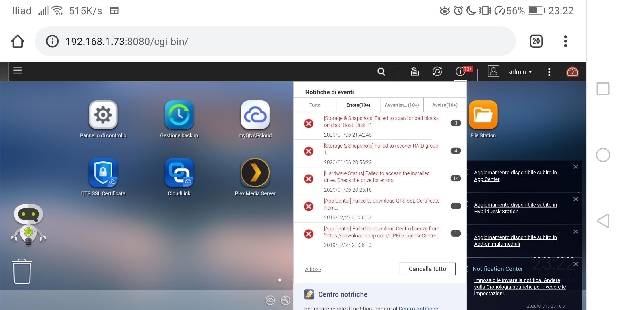
Task: Select the Avvertim... (10+) tab
Action: point(402,105)
